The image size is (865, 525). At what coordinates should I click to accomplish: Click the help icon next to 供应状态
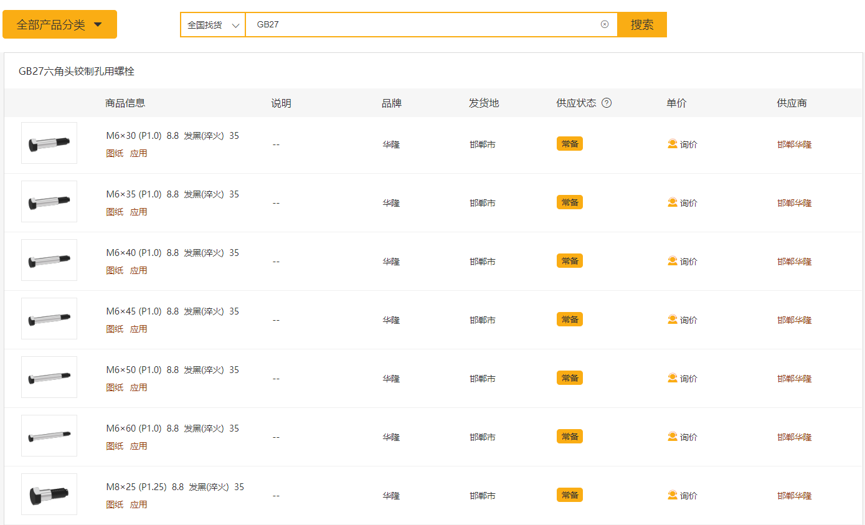(x=606, y=103)
